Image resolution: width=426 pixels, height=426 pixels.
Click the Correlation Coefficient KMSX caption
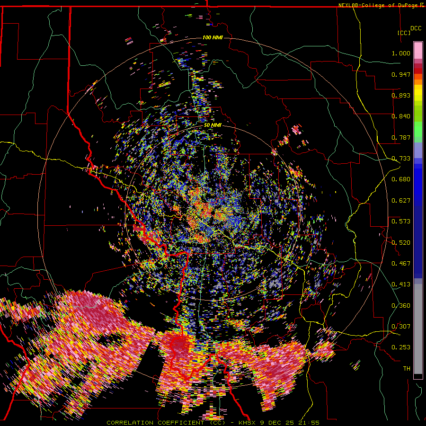pos(213,423)
